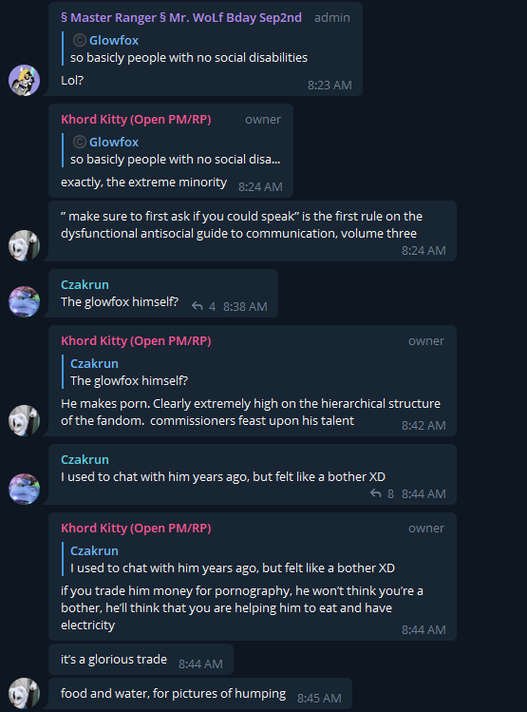Click Czakrun's avatar beside 'The glowfox himself?'
The height and width of the screenshot is (712, 527).
click(x=24, y=301)
